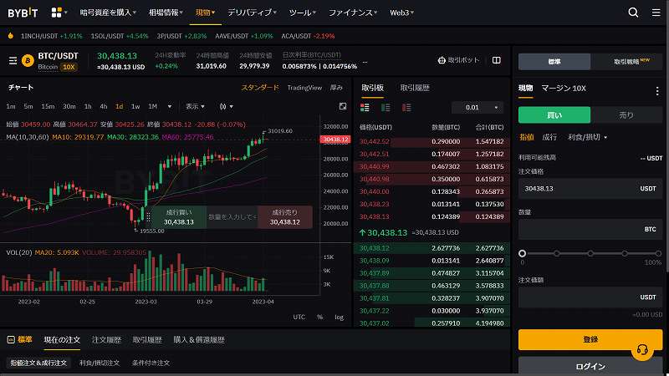Set quantity slider to 100% marker
Screen dimensions: 669x376
[658, 253]
